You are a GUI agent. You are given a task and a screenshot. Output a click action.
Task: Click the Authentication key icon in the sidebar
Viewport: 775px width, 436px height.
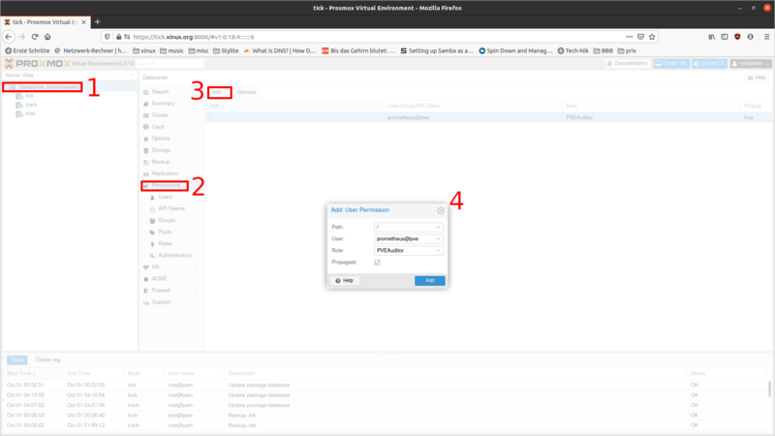[x=151, y=255]
